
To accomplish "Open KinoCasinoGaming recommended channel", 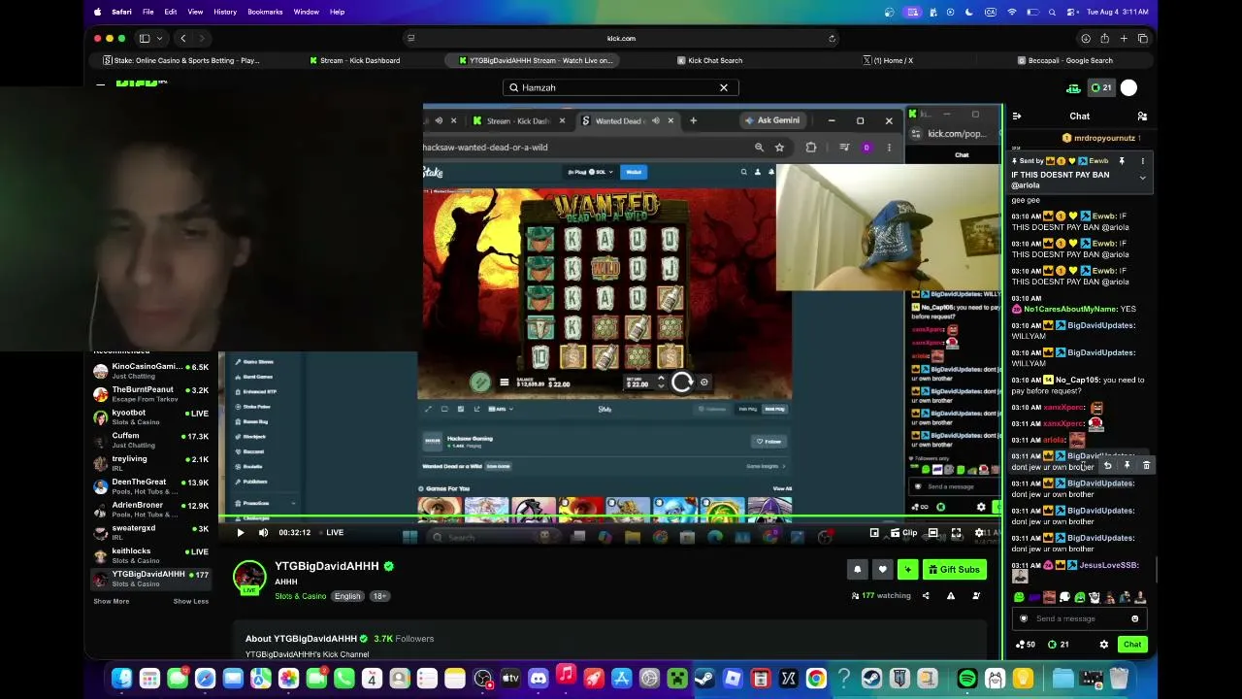I will coord(151,371).
